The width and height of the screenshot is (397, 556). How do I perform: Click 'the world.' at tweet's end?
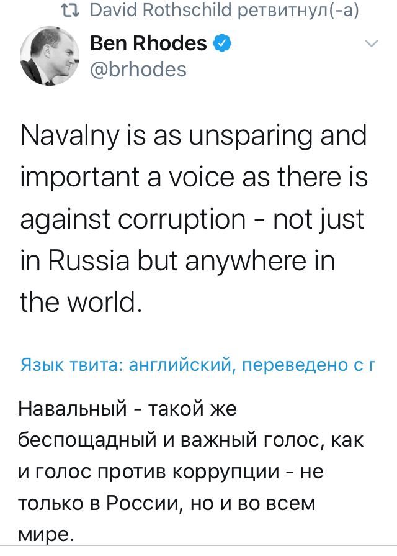[x=83, y=303]
